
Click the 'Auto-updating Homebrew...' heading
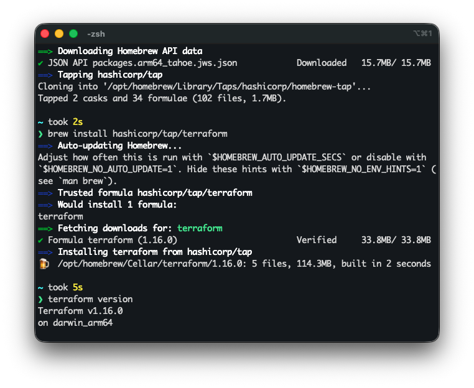(119, 145)
